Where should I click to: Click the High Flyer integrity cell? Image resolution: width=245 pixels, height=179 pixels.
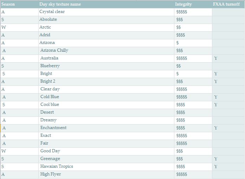[193, 174]
